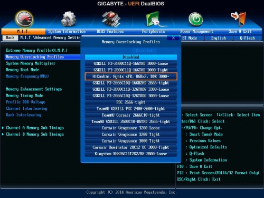Click the F12 Print Screen help entry

[x=218, y=173]
